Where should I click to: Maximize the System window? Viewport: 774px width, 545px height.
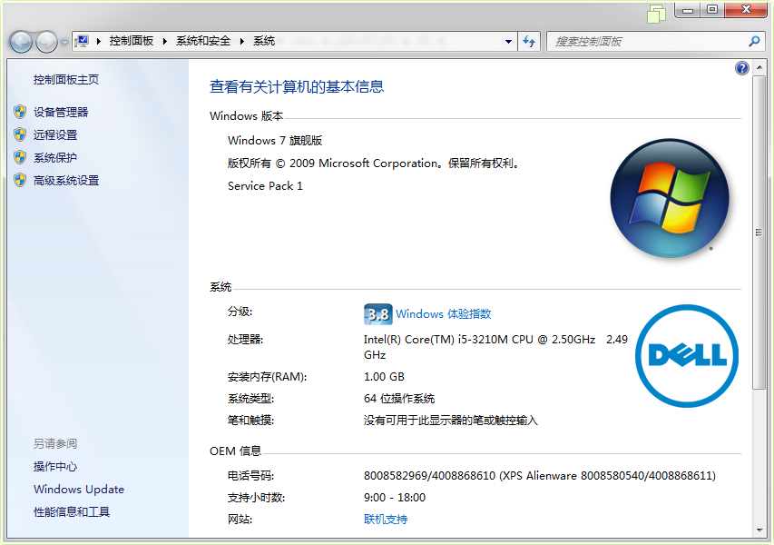pos(712,10)
